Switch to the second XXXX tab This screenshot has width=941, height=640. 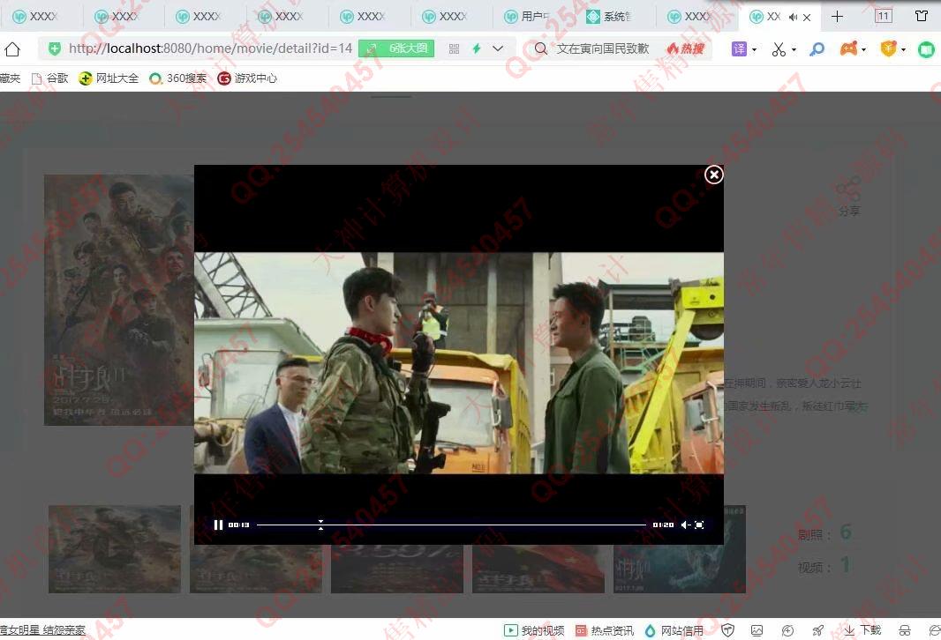click(123, 17)
